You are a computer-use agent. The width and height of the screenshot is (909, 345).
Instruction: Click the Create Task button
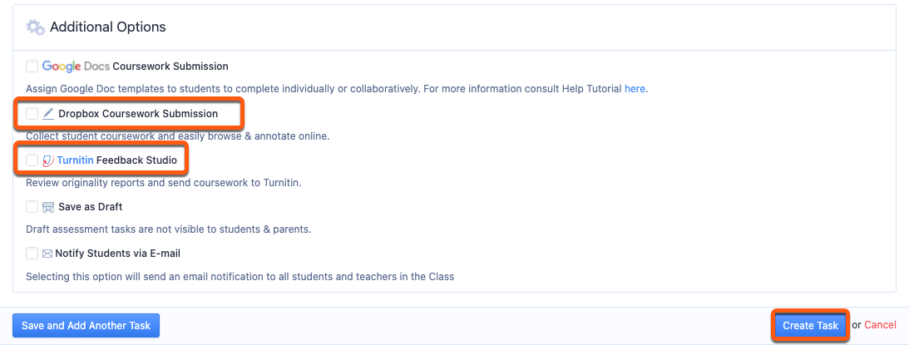pyautogui.click(x=810, y=326)
